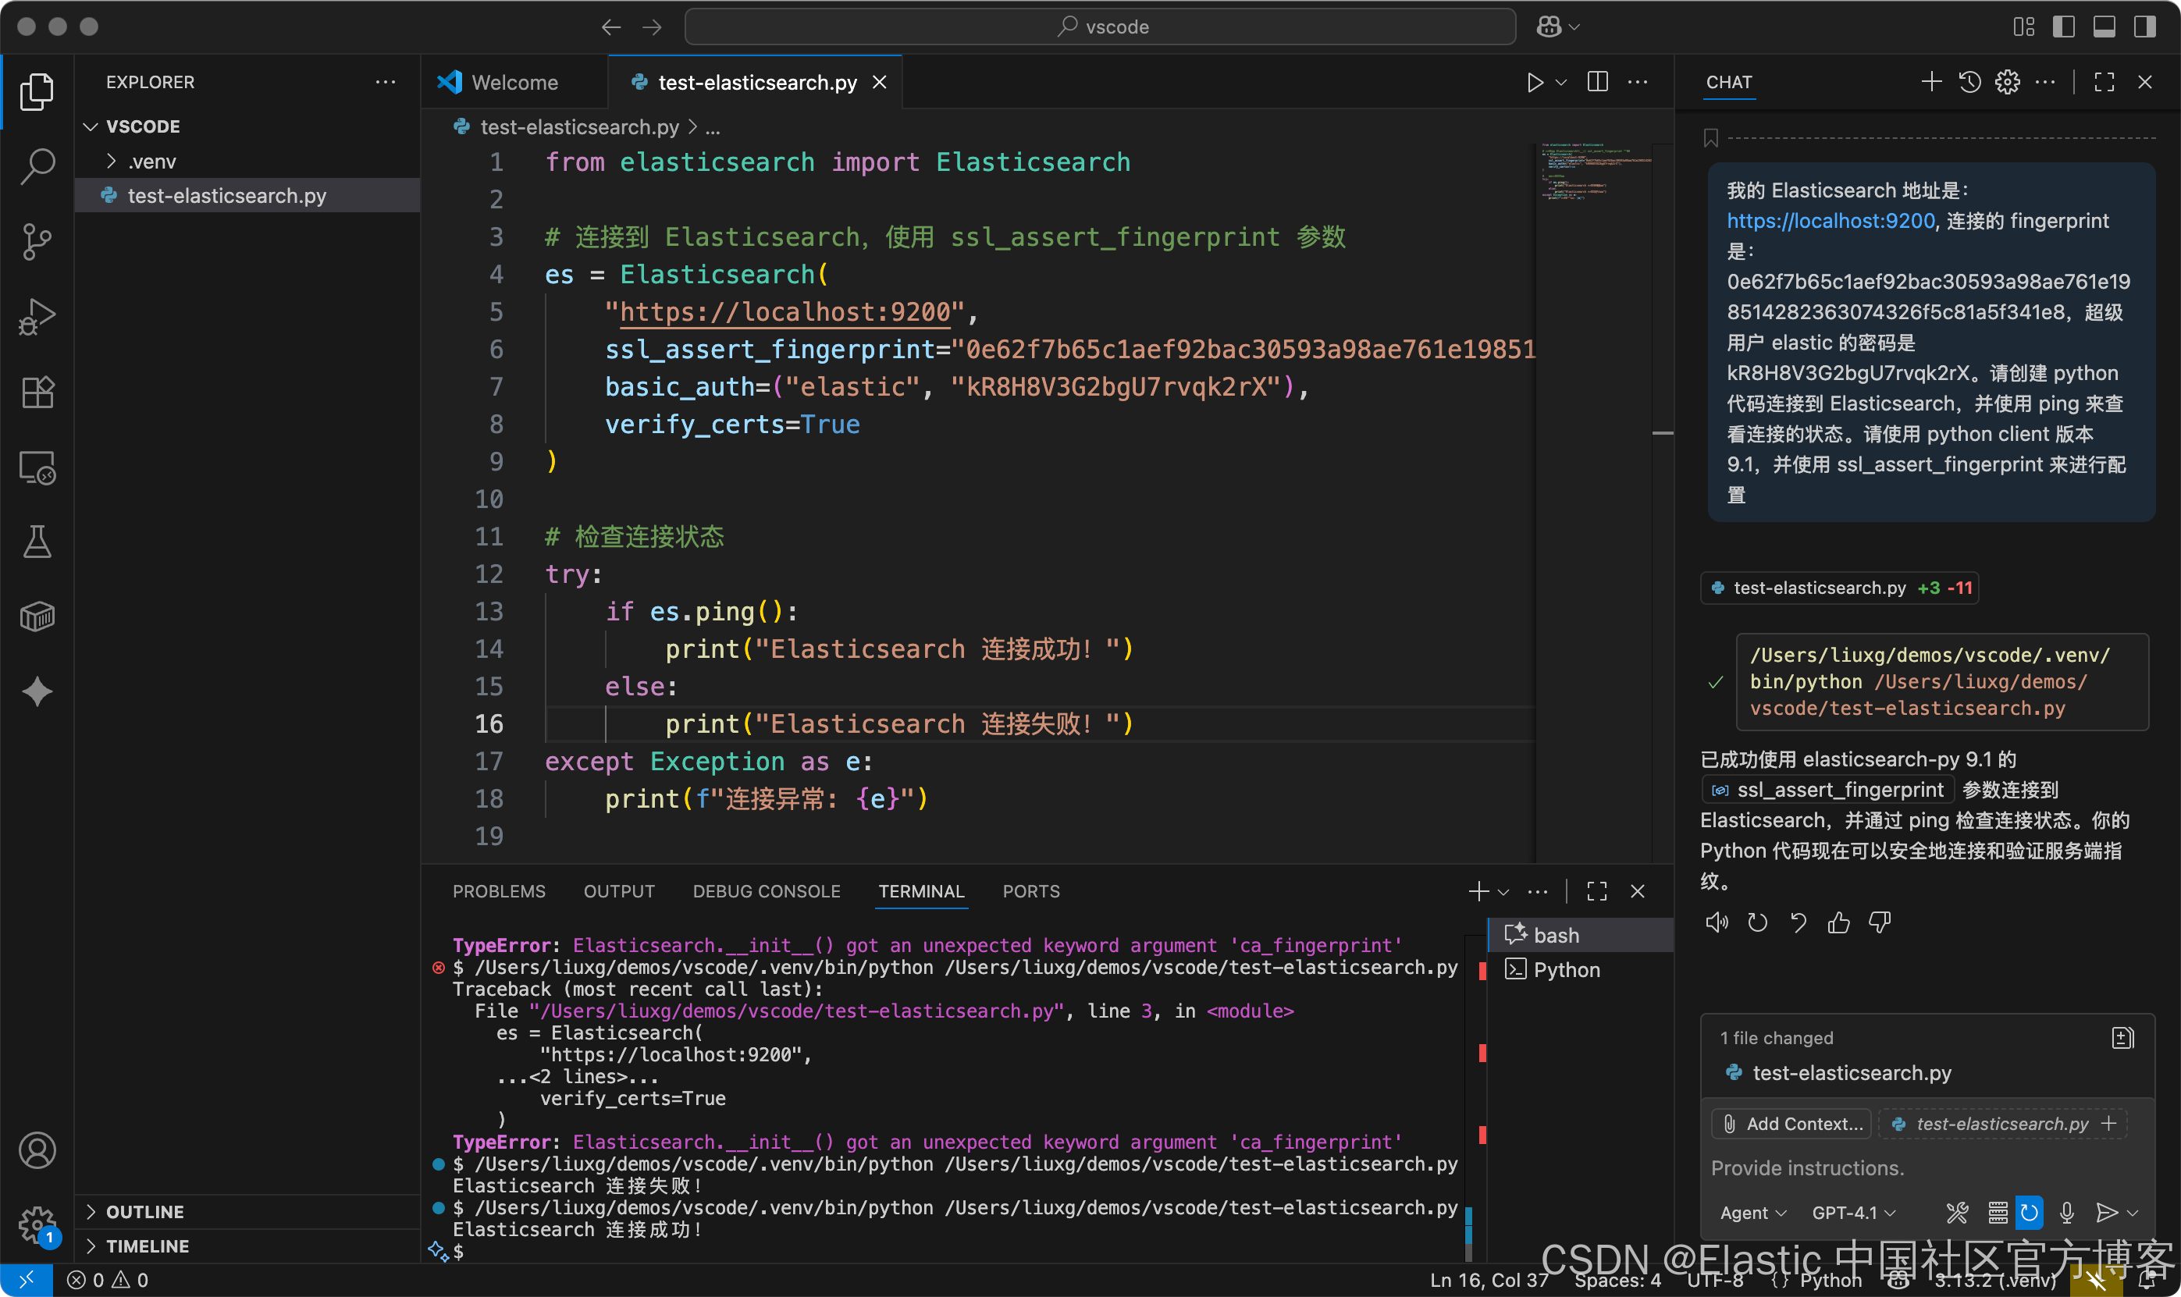This screenshot has width=2181, height=1297.
Task: Read the chat response aloud
Action: coord(1716,923)
